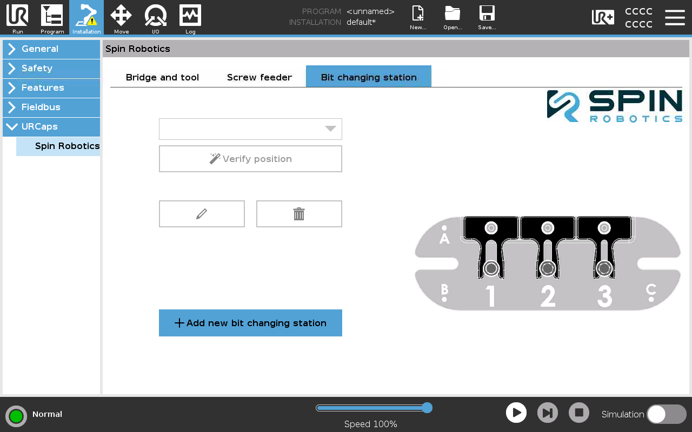Switch to Screw feeder tab
The width and height of the screenshot is (692, 432).
point(259,77)
